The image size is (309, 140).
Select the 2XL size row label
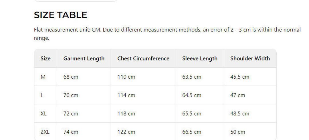[45, 132]
